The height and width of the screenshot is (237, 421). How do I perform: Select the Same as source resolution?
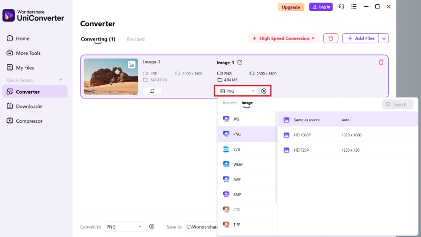click(x=348, y=120)
